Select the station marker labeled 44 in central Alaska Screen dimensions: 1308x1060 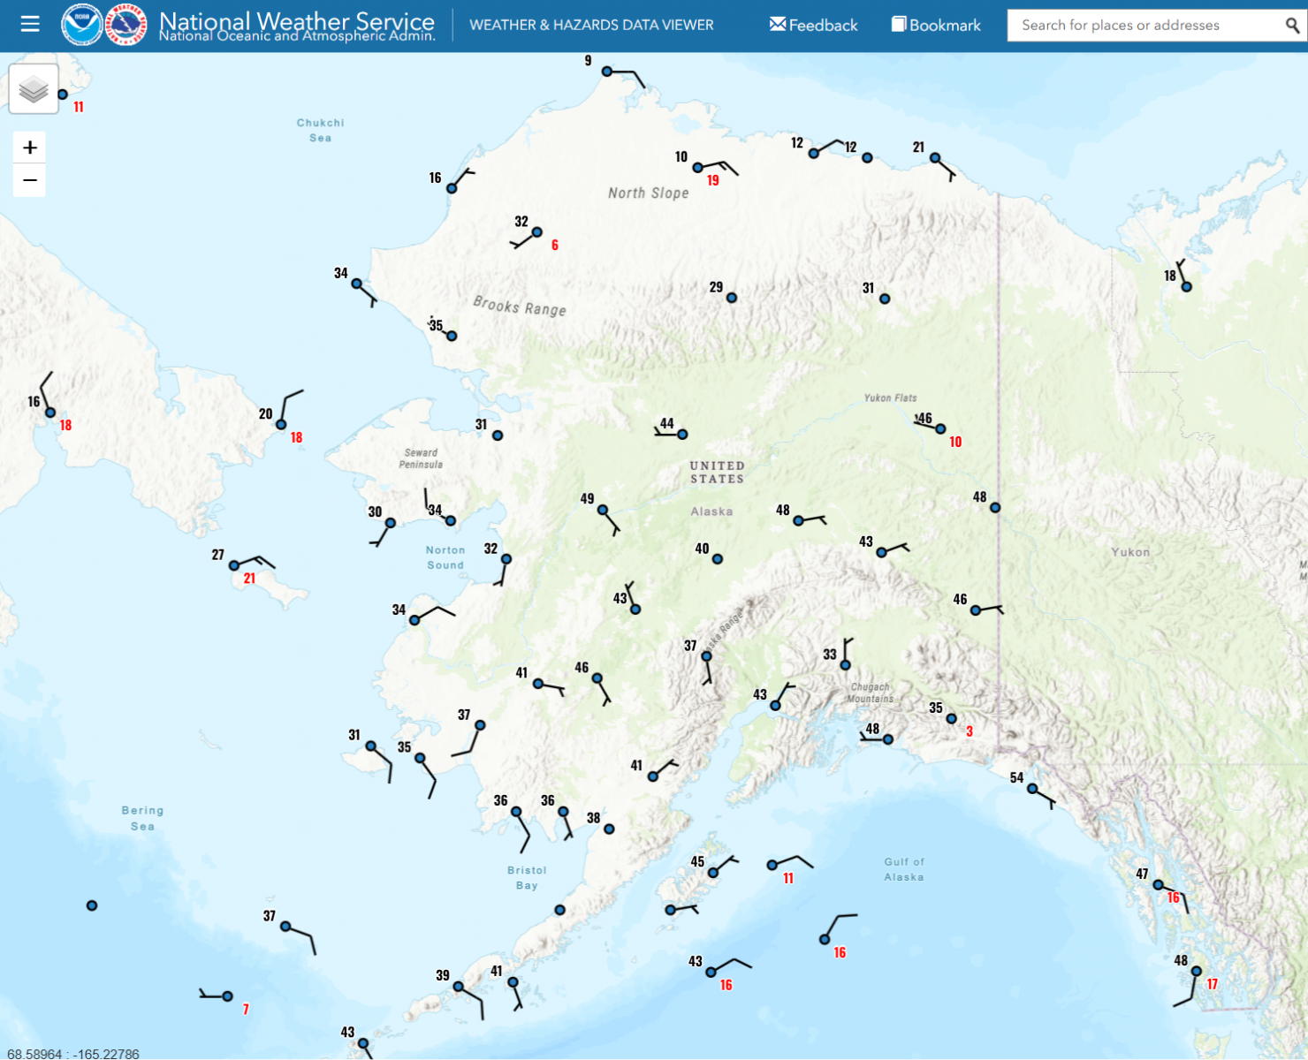(682, 434)
